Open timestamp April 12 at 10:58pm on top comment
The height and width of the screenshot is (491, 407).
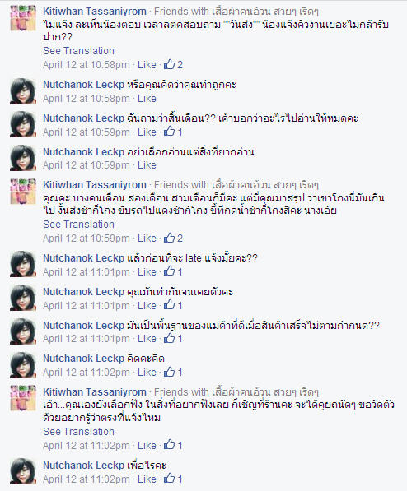pyautogui.click(x=87, y=65)
